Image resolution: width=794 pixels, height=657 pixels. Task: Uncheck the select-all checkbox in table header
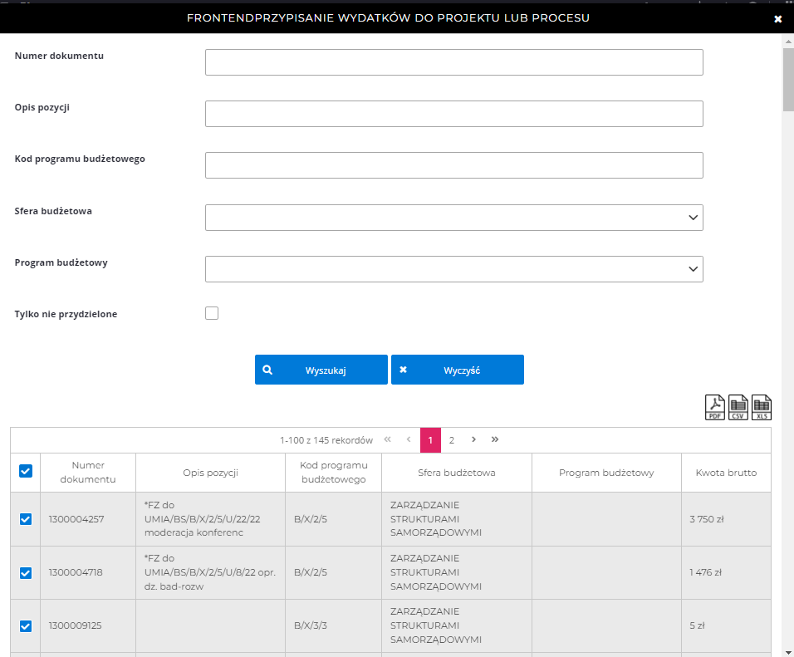tap(26, 471)
